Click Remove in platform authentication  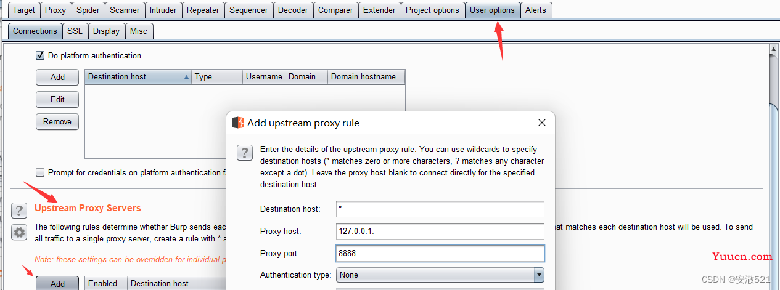[57, 121]
